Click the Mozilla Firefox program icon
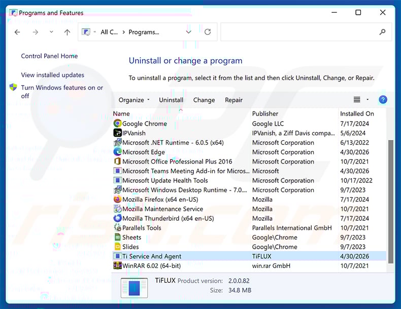401x309 pixels. point(117,199)
